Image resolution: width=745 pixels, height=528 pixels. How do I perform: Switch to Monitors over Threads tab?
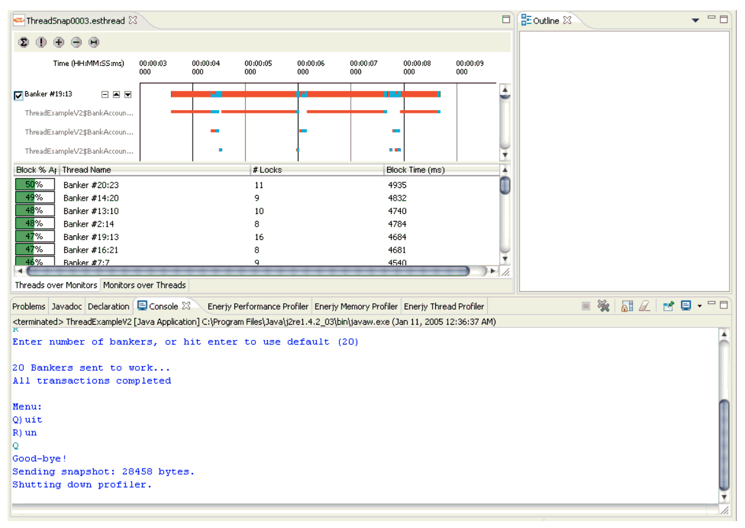(144, 285)
